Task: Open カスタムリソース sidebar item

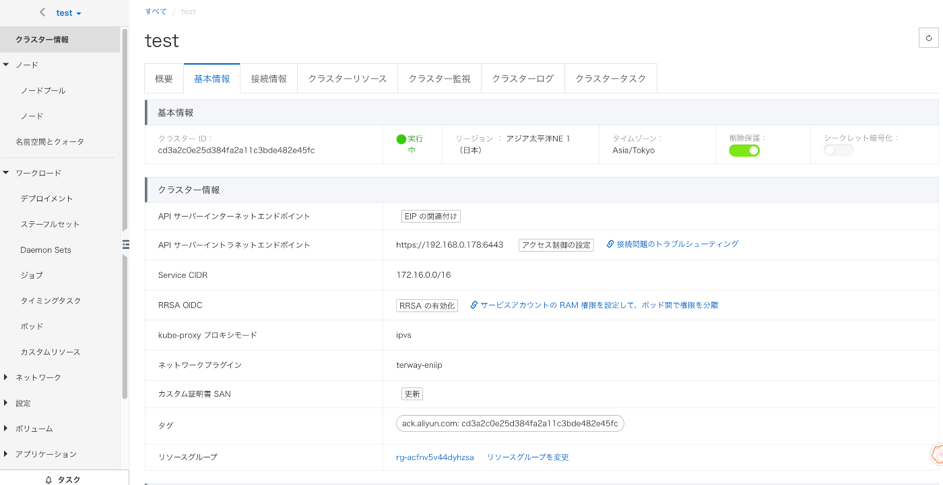Action: 51,352
